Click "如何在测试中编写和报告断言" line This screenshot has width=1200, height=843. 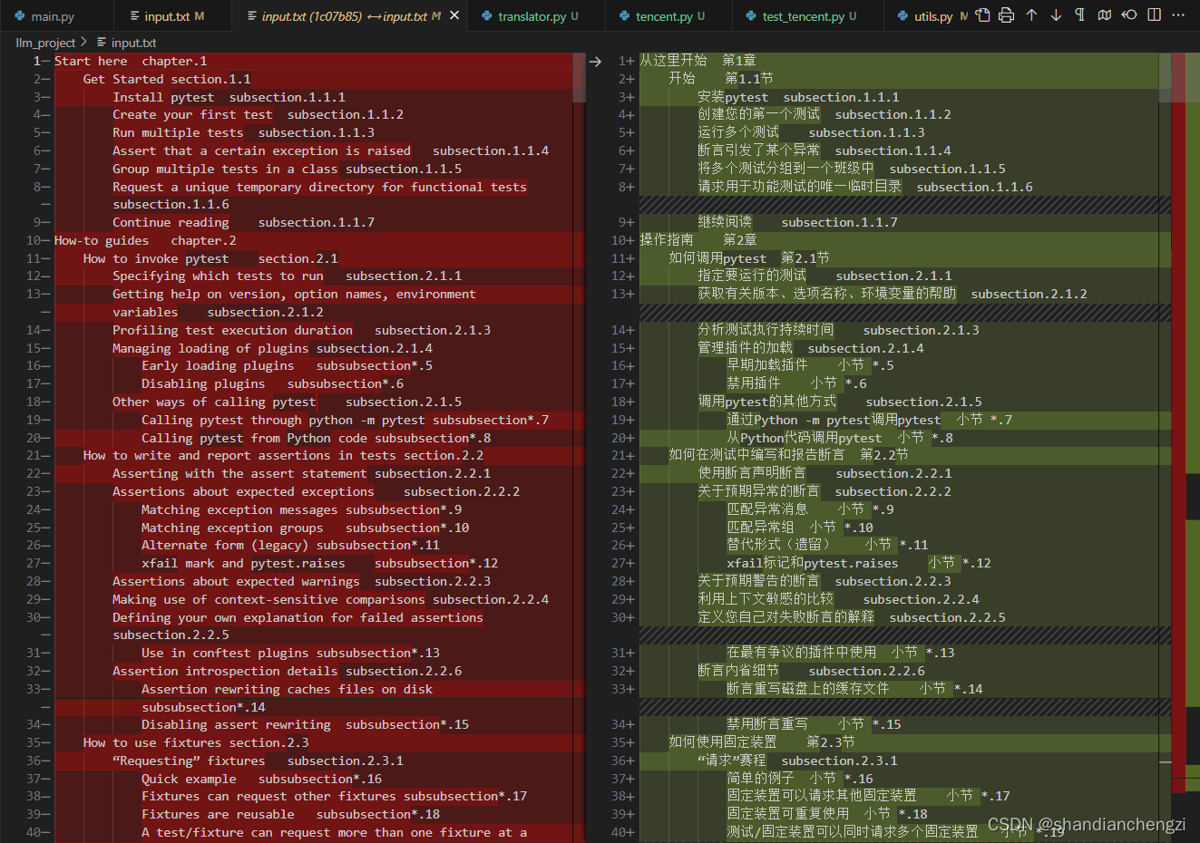[x=788, y=455]
